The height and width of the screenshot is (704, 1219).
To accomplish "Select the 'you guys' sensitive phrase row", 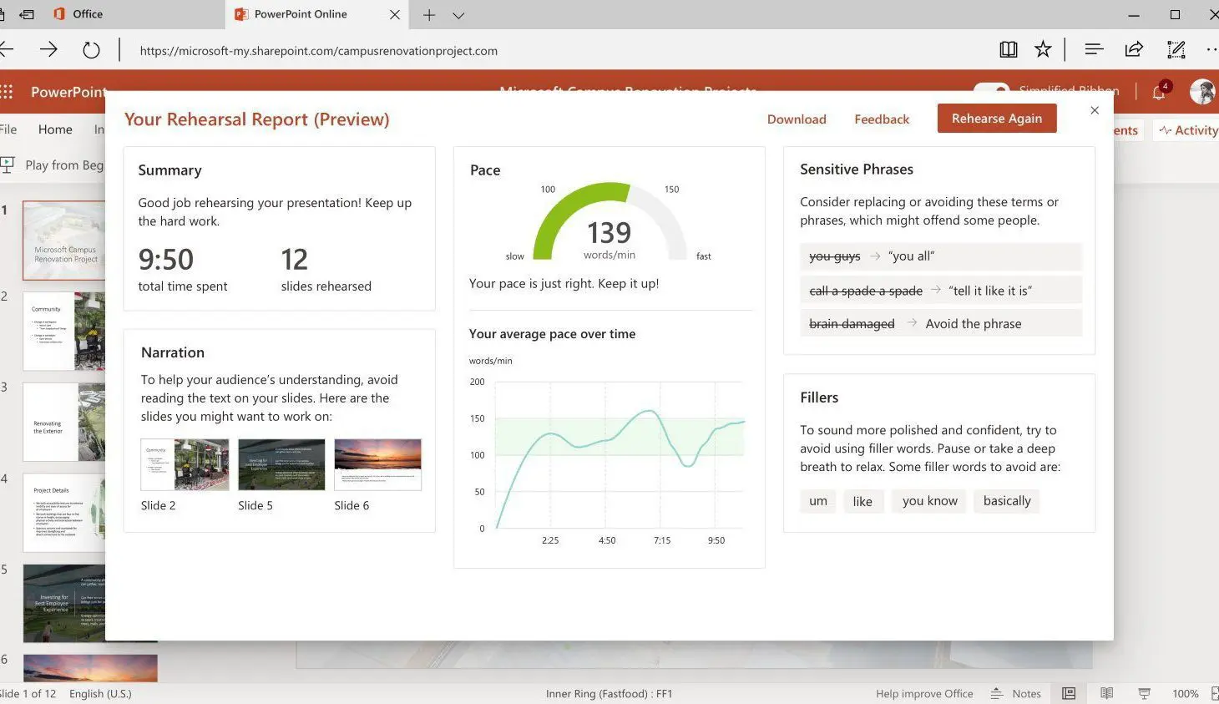I will point(941,256).
